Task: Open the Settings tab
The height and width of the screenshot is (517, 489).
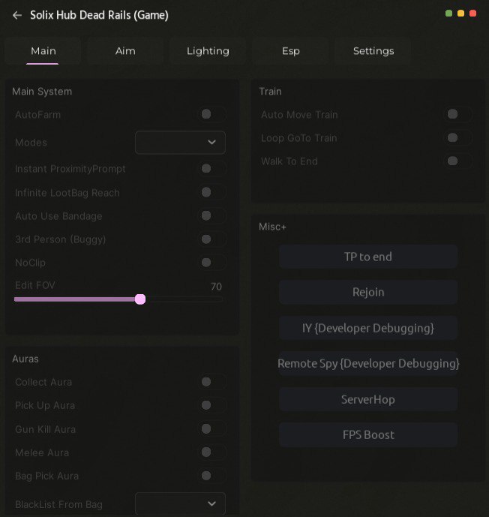Action: (x=373, y=51)
